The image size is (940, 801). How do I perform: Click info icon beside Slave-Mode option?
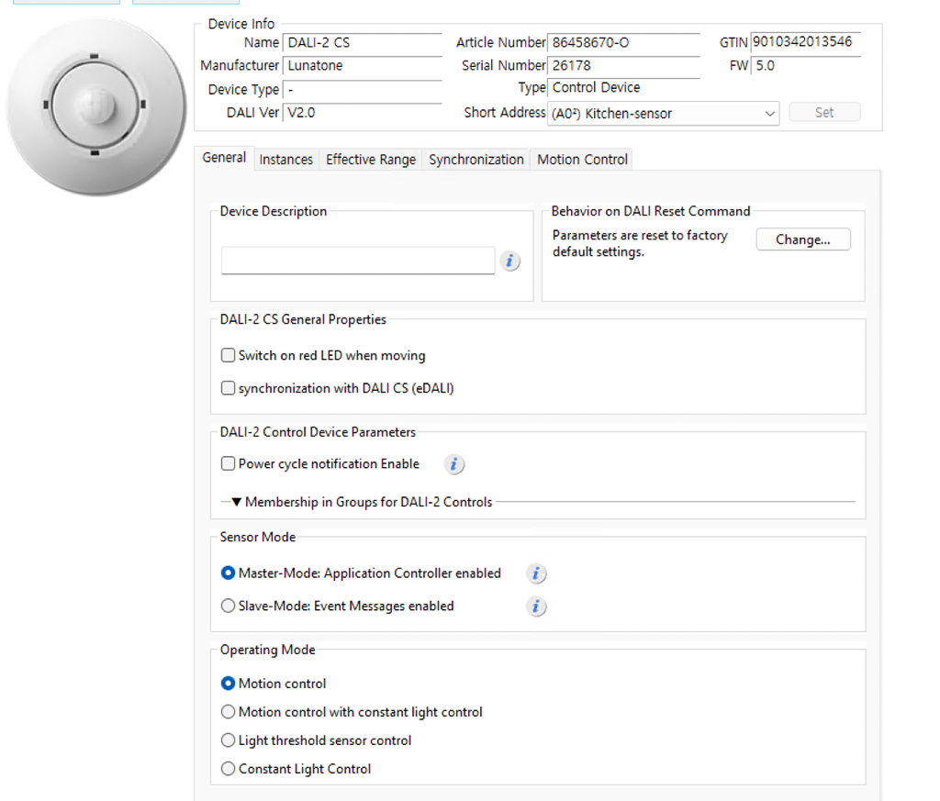(x=536, y=606)
